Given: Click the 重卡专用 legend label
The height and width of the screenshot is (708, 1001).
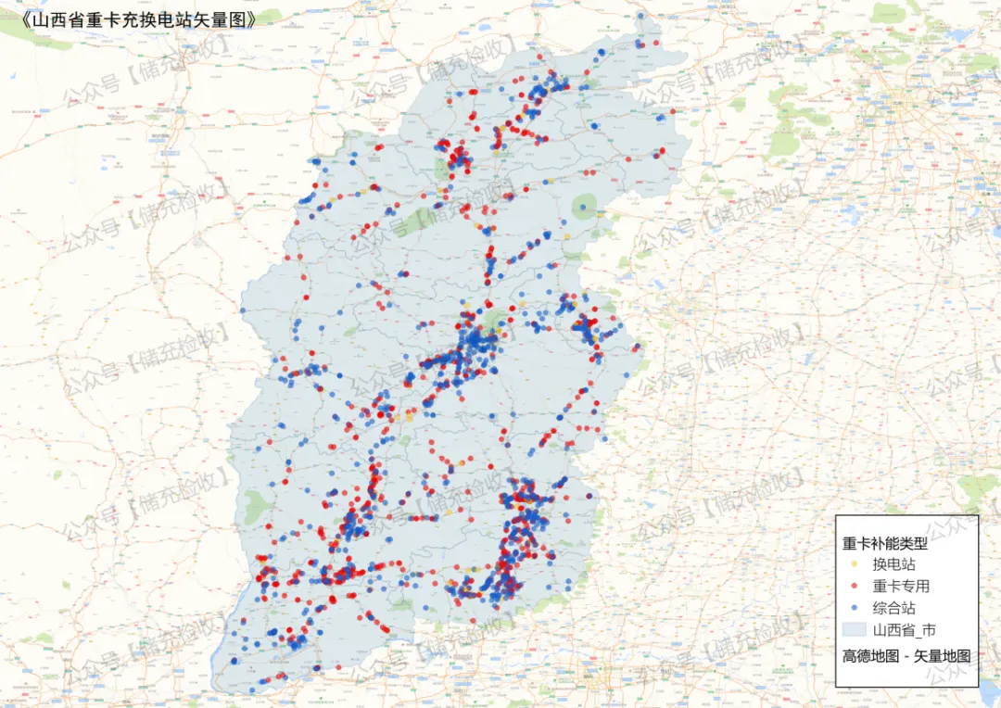Looking at the screenshot, I should 902,586.
